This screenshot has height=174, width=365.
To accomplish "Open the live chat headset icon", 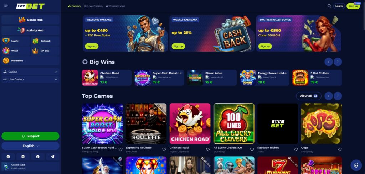I will click(x=356, y=165).
